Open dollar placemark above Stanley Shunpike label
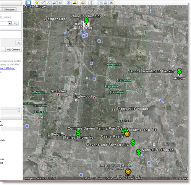The image size is (191, 185). 78,133
